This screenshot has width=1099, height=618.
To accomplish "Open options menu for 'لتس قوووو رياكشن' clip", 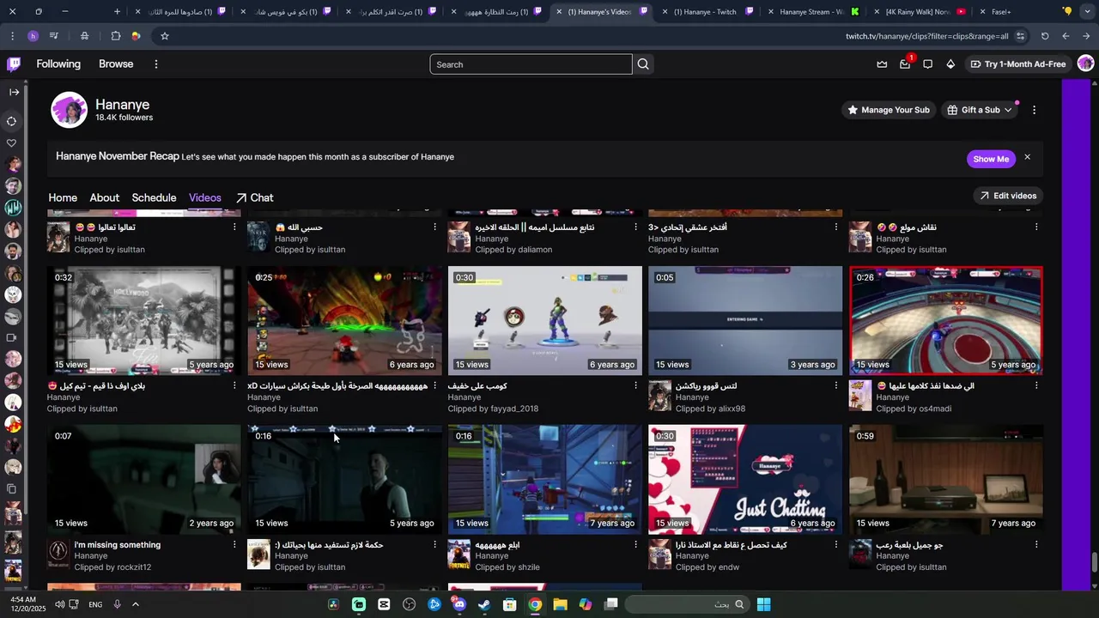I will coord(835,385).
